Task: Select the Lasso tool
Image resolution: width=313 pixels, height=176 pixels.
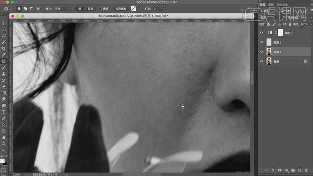Action: [x=3, y=36]
